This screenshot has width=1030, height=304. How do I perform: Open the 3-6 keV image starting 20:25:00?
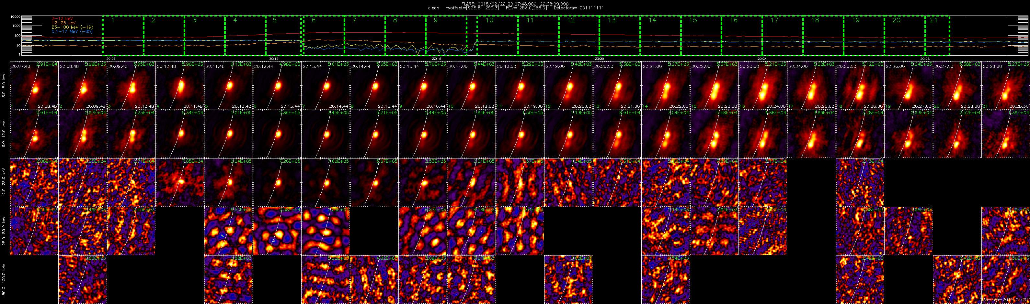point(860,85)
